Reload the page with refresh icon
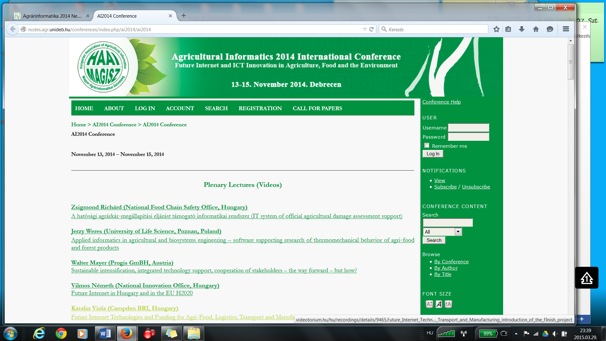The height and width of the screenshot is (341, 606). [x=371, y=29]
